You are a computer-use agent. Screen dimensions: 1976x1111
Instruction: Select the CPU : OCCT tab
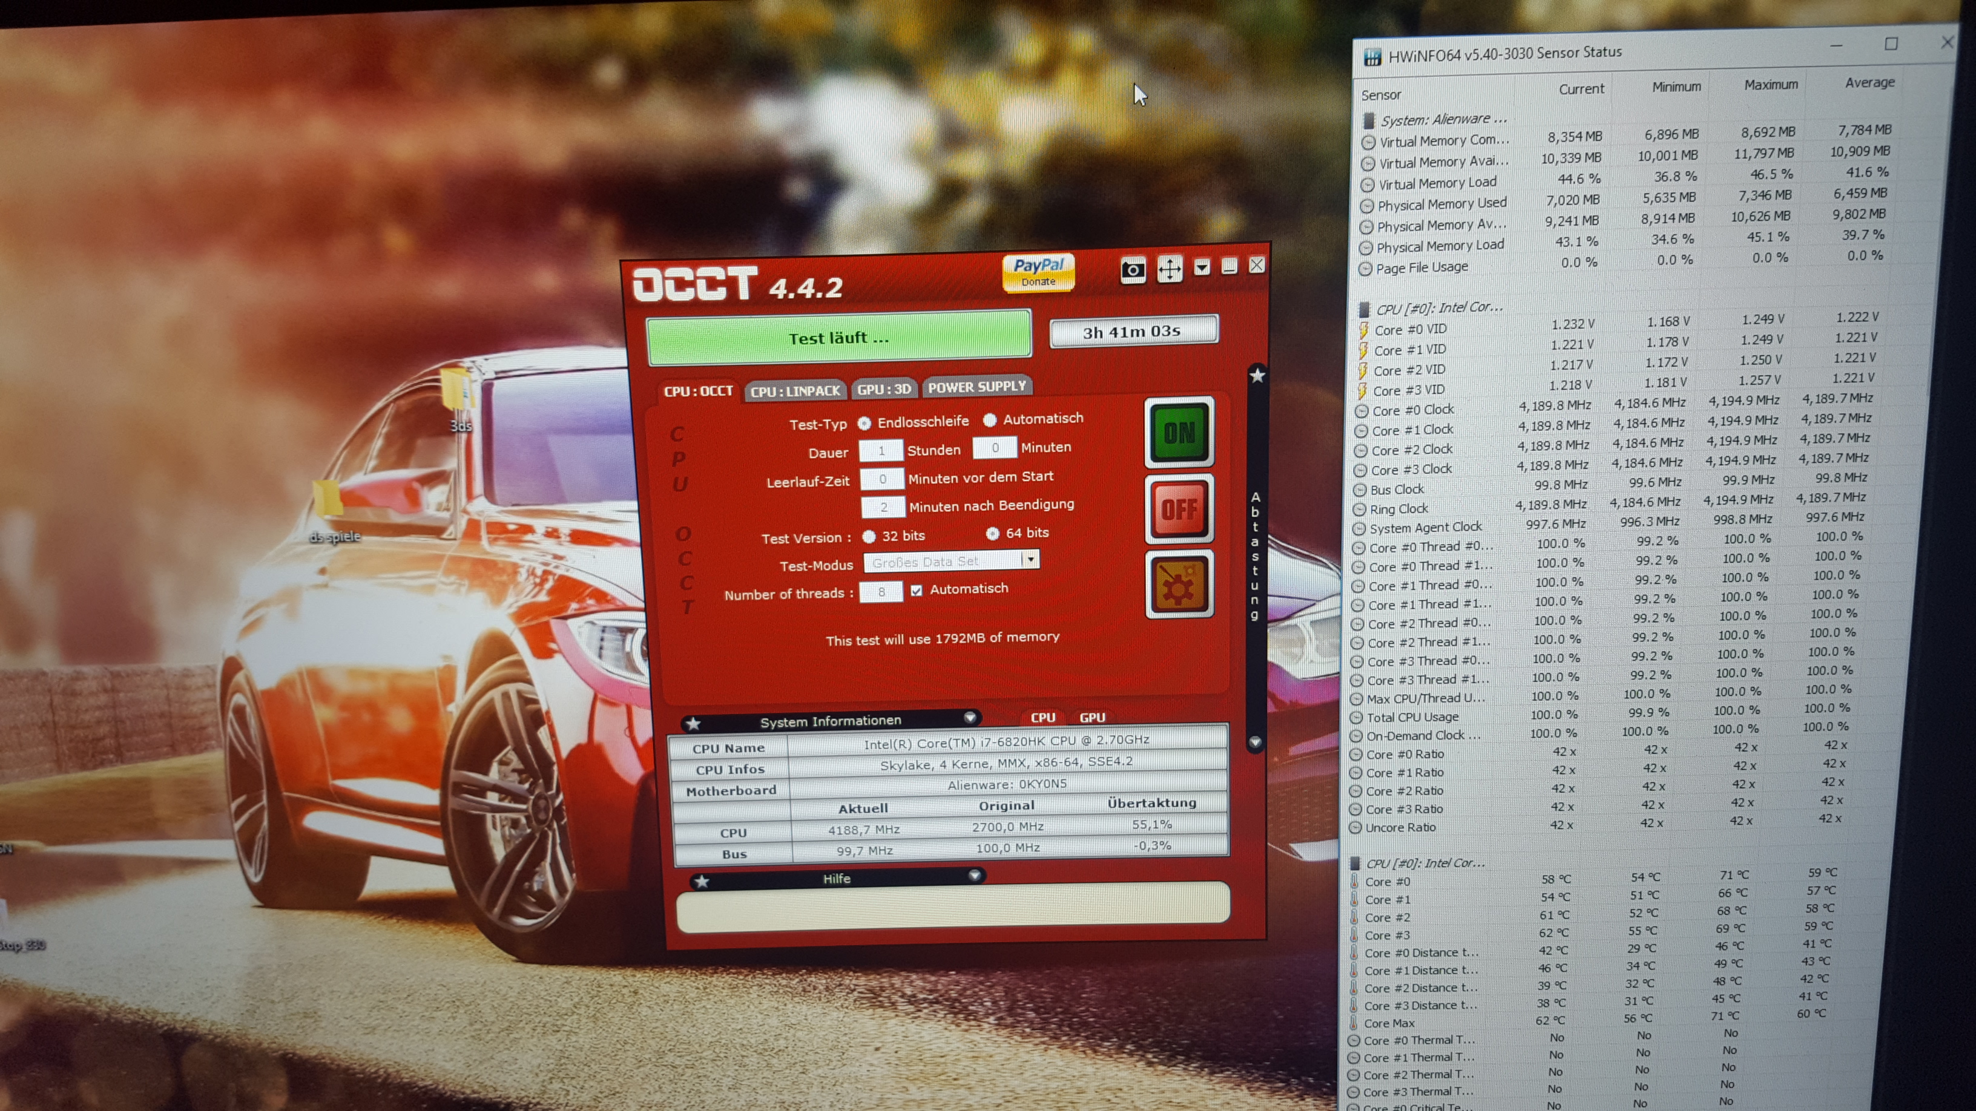(x=698, y=391)
